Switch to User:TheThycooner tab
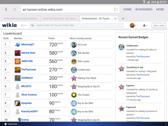 tap(60, 19)
